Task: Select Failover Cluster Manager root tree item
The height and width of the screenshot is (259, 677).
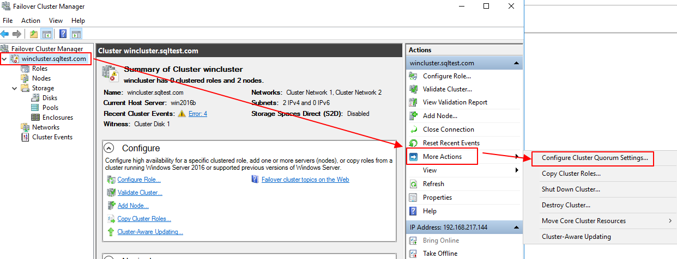Action: [47, 49]
